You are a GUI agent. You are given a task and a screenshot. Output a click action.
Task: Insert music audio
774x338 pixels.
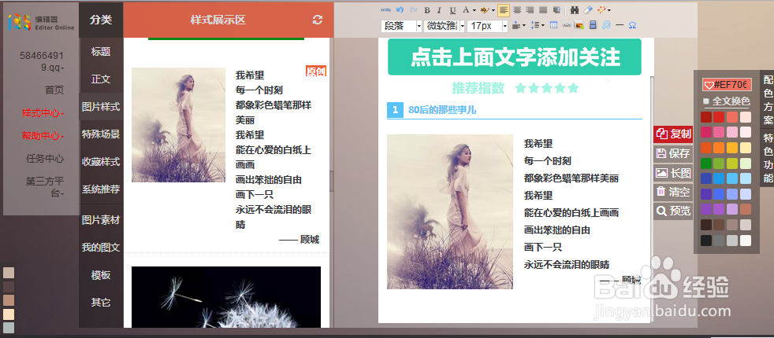pos(606,25)
